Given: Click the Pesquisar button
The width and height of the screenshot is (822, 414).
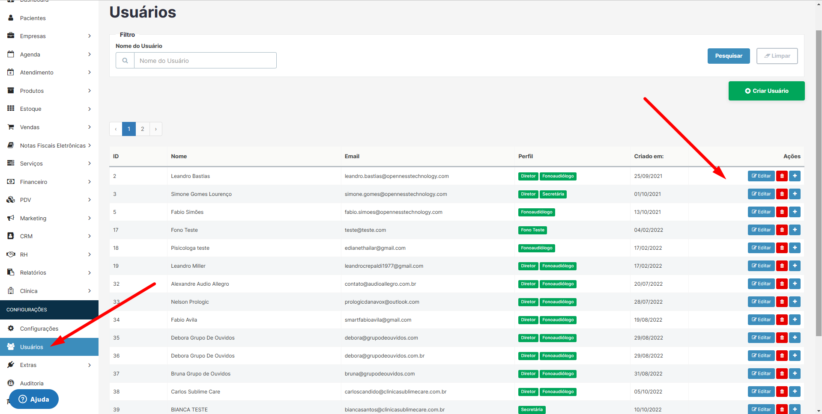Looking at the screenshot, I should (x=728, y=56).
